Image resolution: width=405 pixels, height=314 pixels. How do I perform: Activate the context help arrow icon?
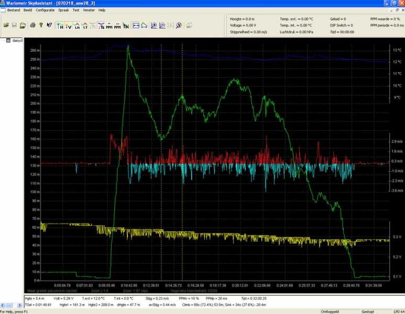point(49,25)
